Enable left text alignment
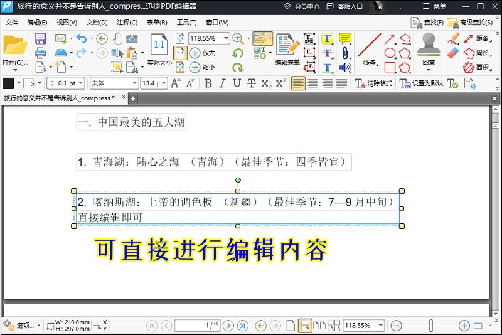This screenshot has width=502, height=335. point(298,83)
